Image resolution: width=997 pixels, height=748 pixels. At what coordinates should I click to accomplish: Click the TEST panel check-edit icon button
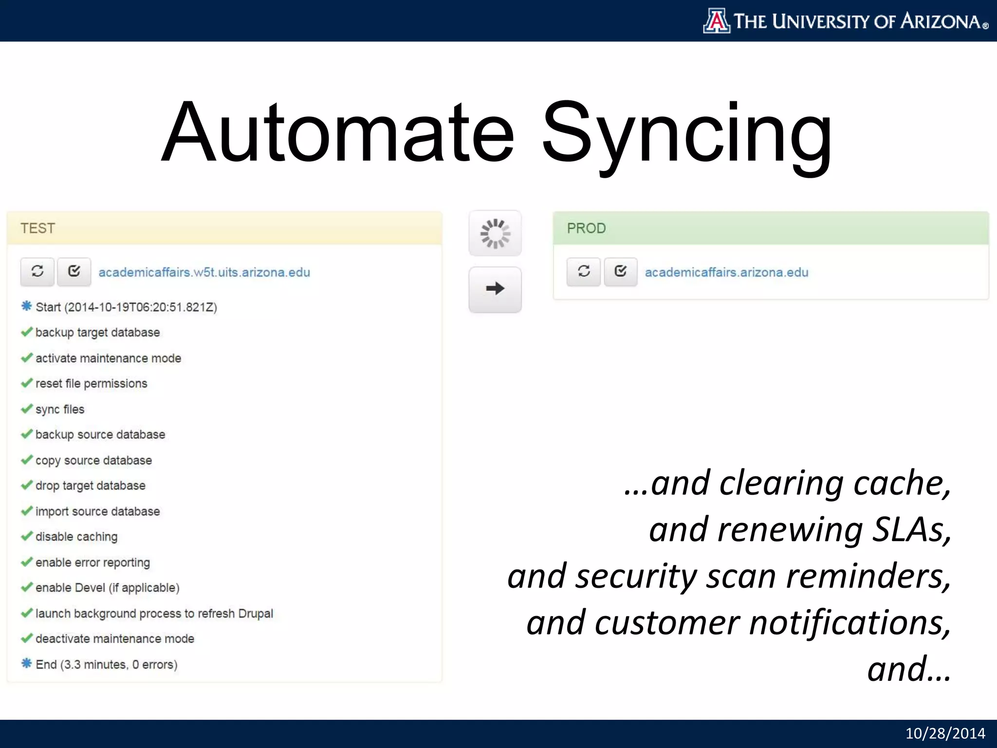pyautogui.click(x=74, y=271)
